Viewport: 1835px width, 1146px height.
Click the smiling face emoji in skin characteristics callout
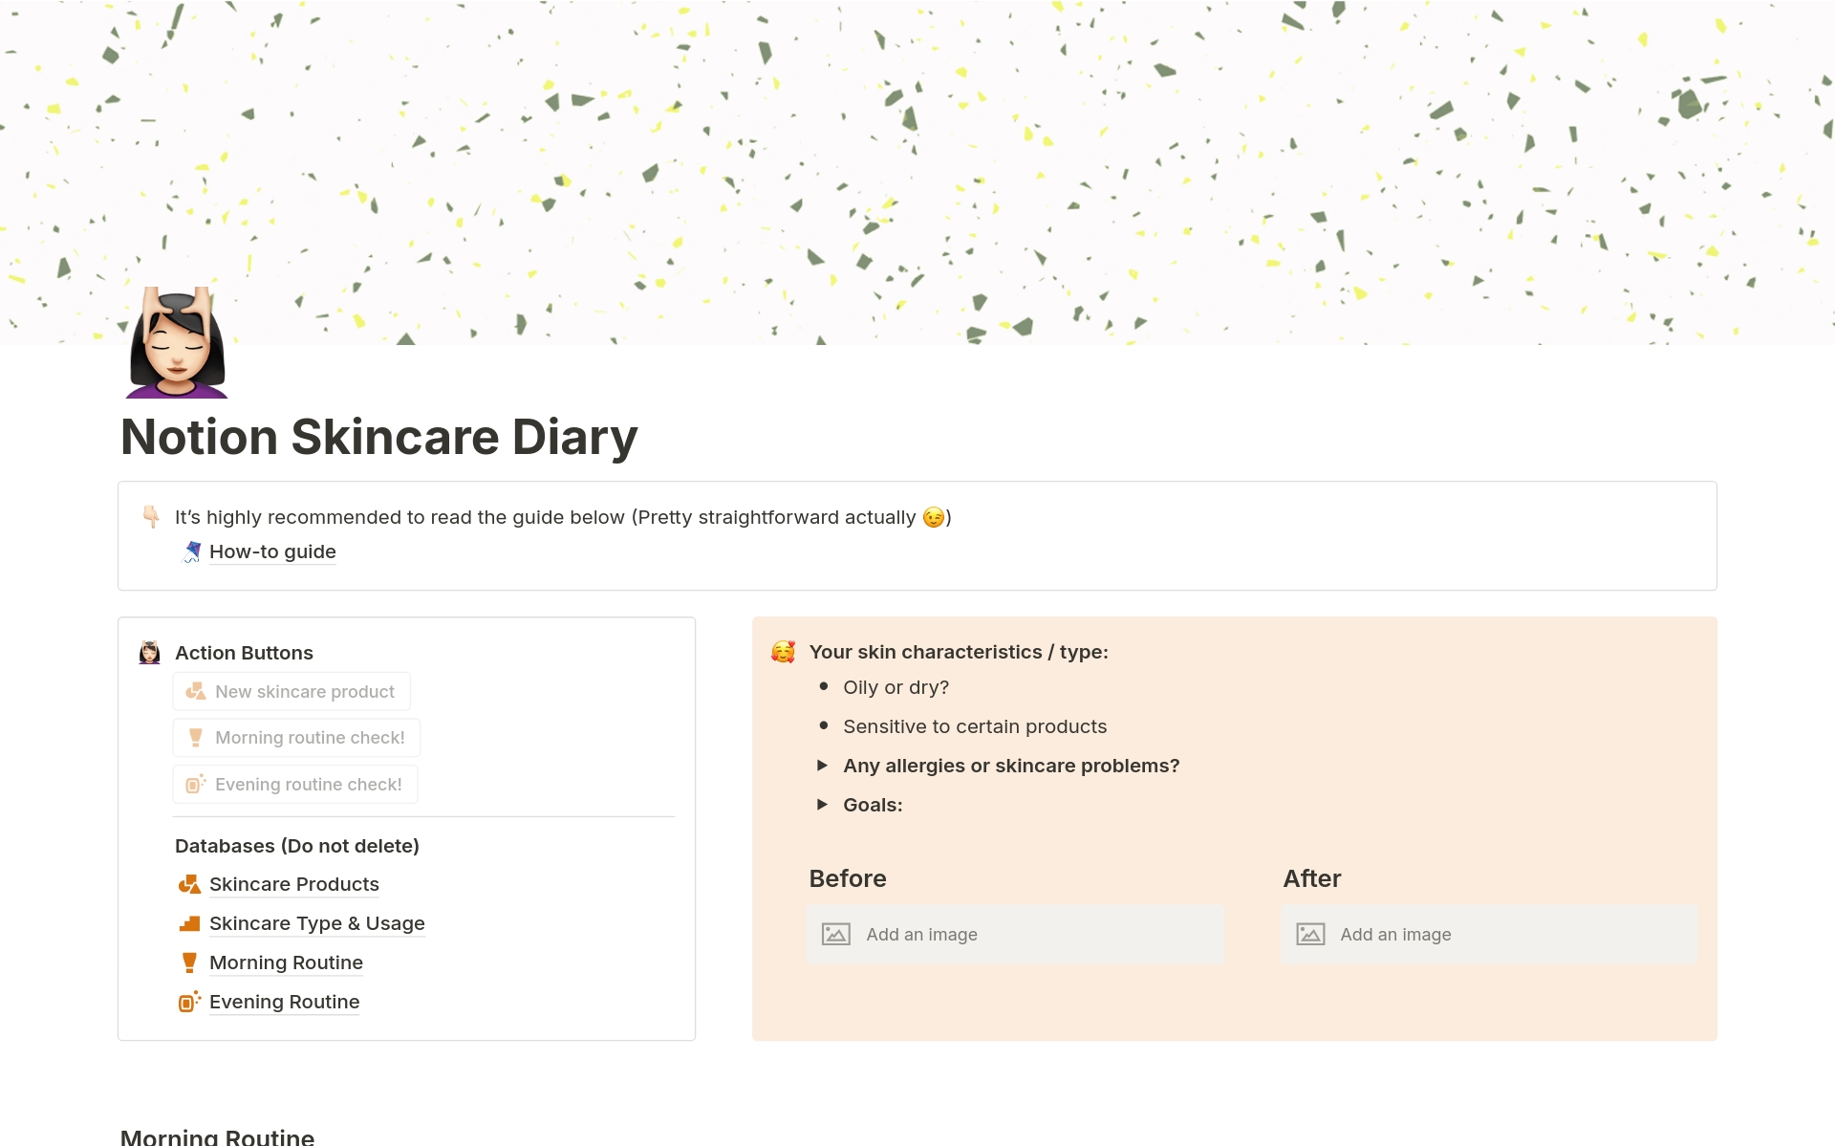[x=781, y=652]
